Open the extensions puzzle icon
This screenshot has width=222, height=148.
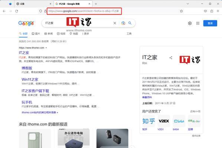pos(212,11)
